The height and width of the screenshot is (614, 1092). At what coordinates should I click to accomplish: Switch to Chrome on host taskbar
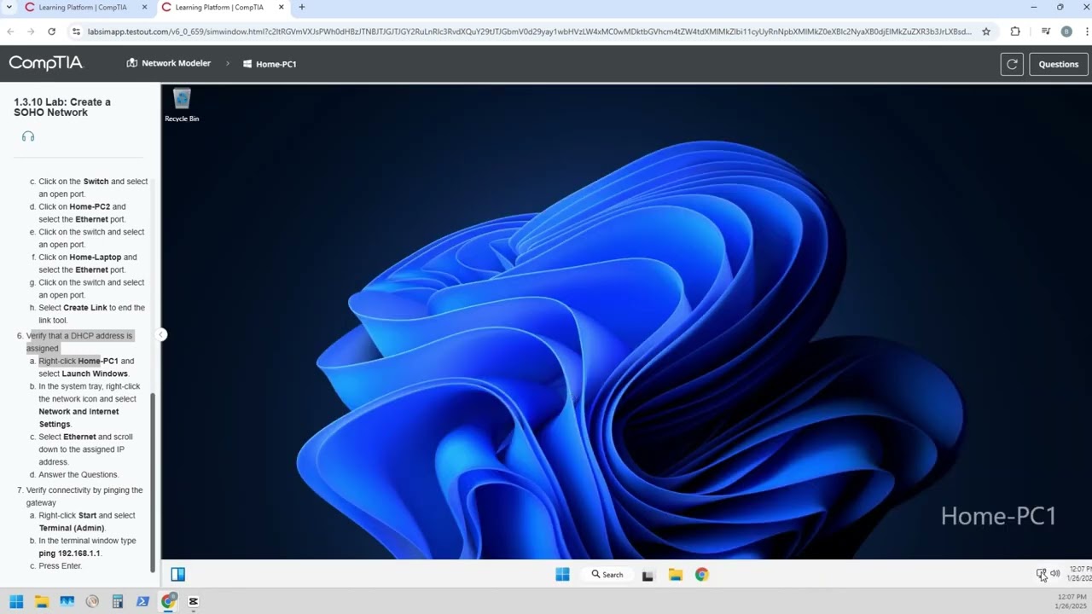168,601
